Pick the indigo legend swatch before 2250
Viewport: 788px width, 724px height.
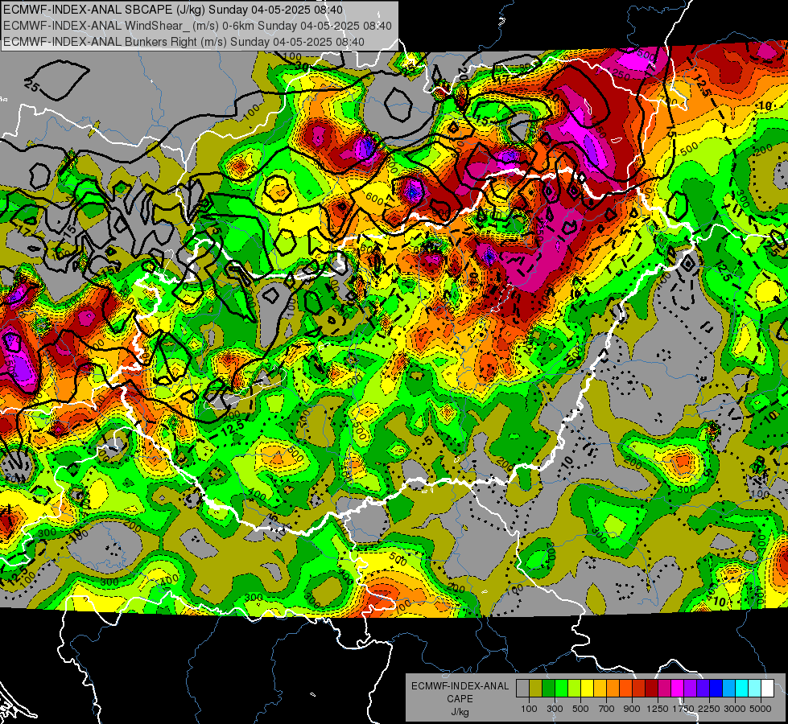[703, 689]
